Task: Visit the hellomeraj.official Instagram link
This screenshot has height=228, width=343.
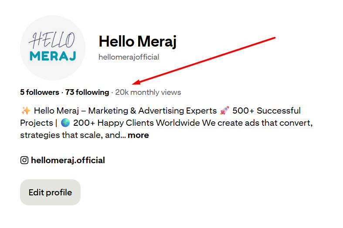Action: tap(68, 160)
